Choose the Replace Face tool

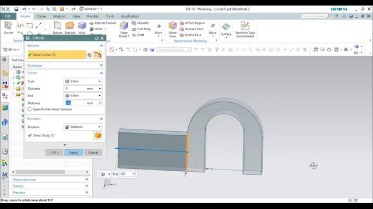192,29
